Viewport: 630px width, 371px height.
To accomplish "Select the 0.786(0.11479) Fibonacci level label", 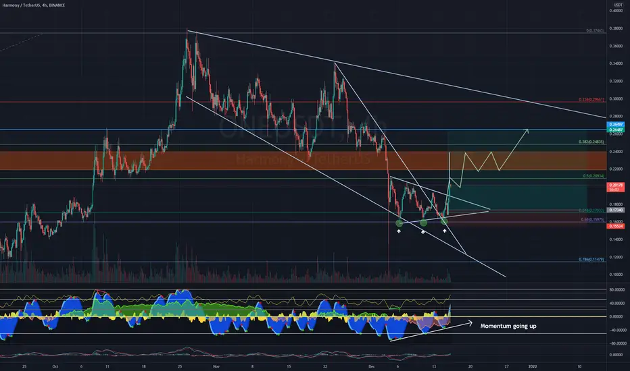I will 591,260.
